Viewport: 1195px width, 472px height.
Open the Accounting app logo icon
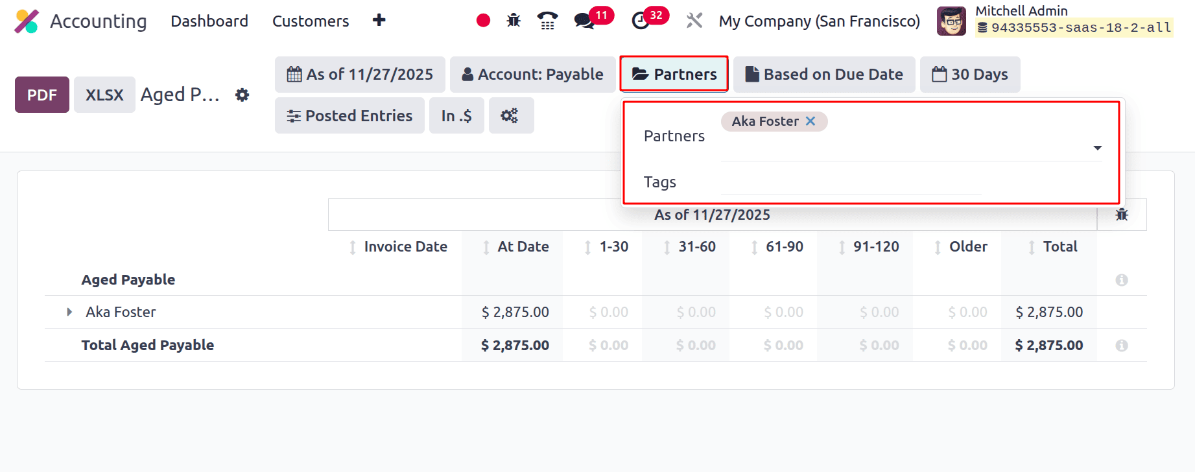tap(27, 21)
